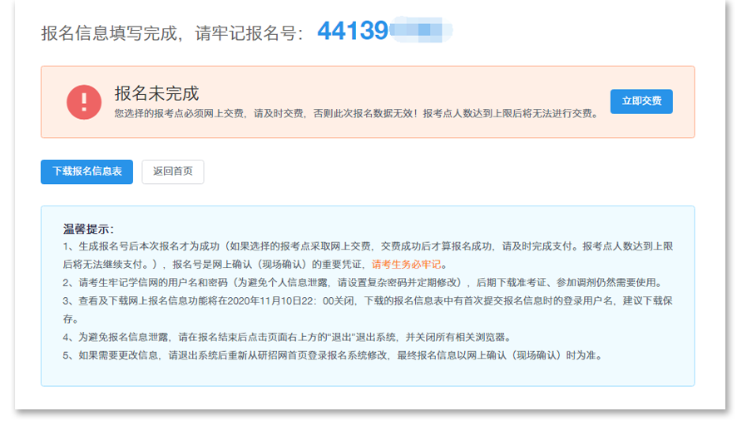747x431 pixels.
Task: Click the 存。 line ending tip 3
Action: (71, 319)
